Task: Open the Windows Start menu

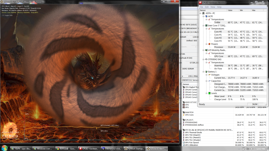Action: click(x=4, y=148)
